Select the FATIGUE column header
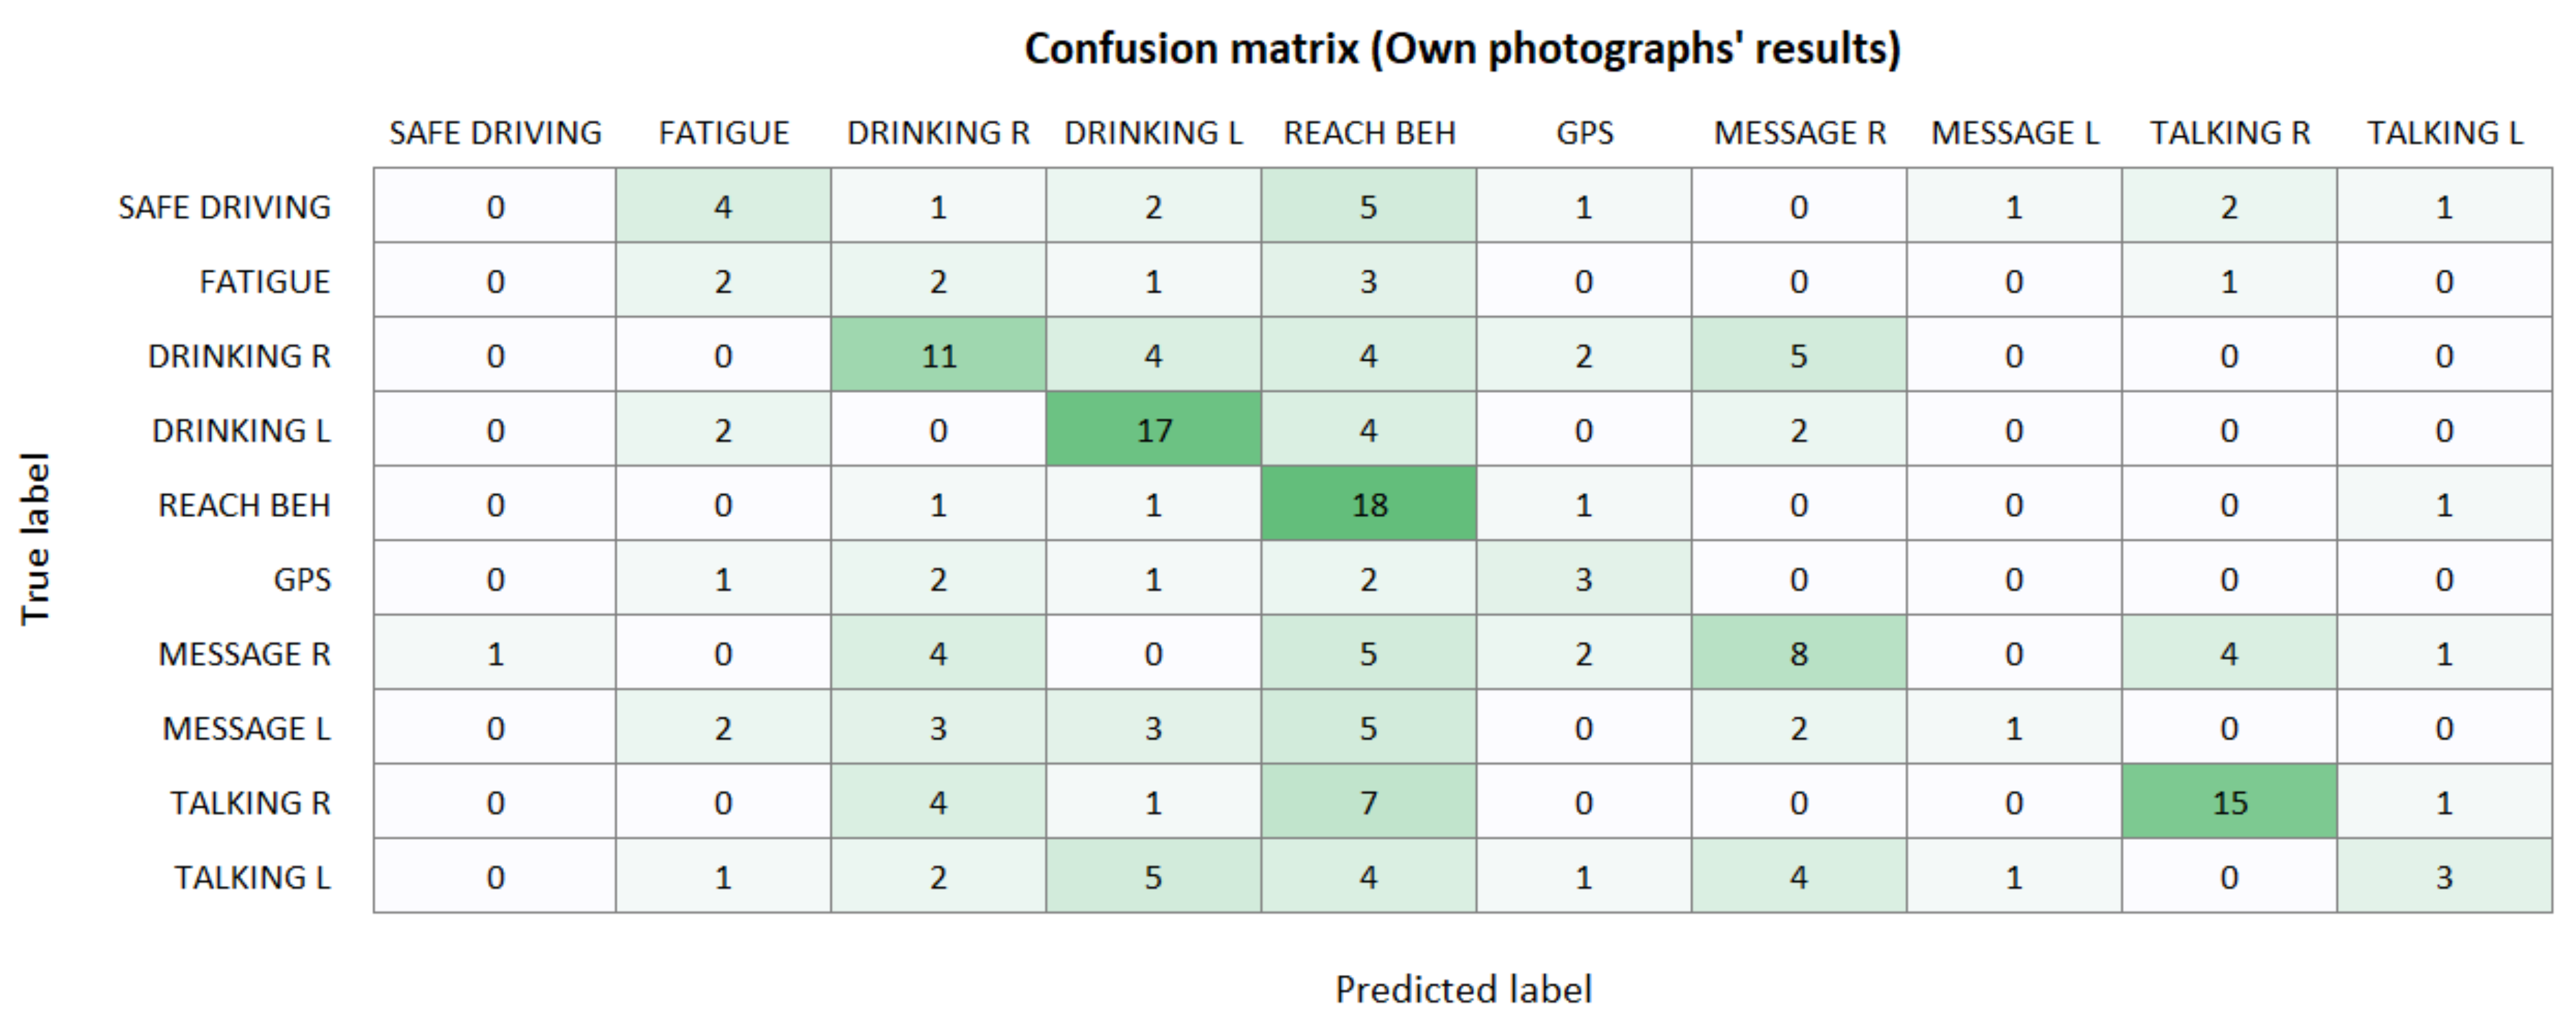2576x1023 pixels. 723,133
